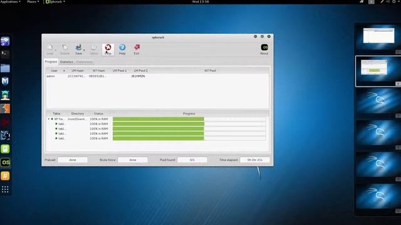Image resolution: width=401 pixels, height=225 pixels.
Task: Click the power icon in top bar
Action: (x=394, y=1)
